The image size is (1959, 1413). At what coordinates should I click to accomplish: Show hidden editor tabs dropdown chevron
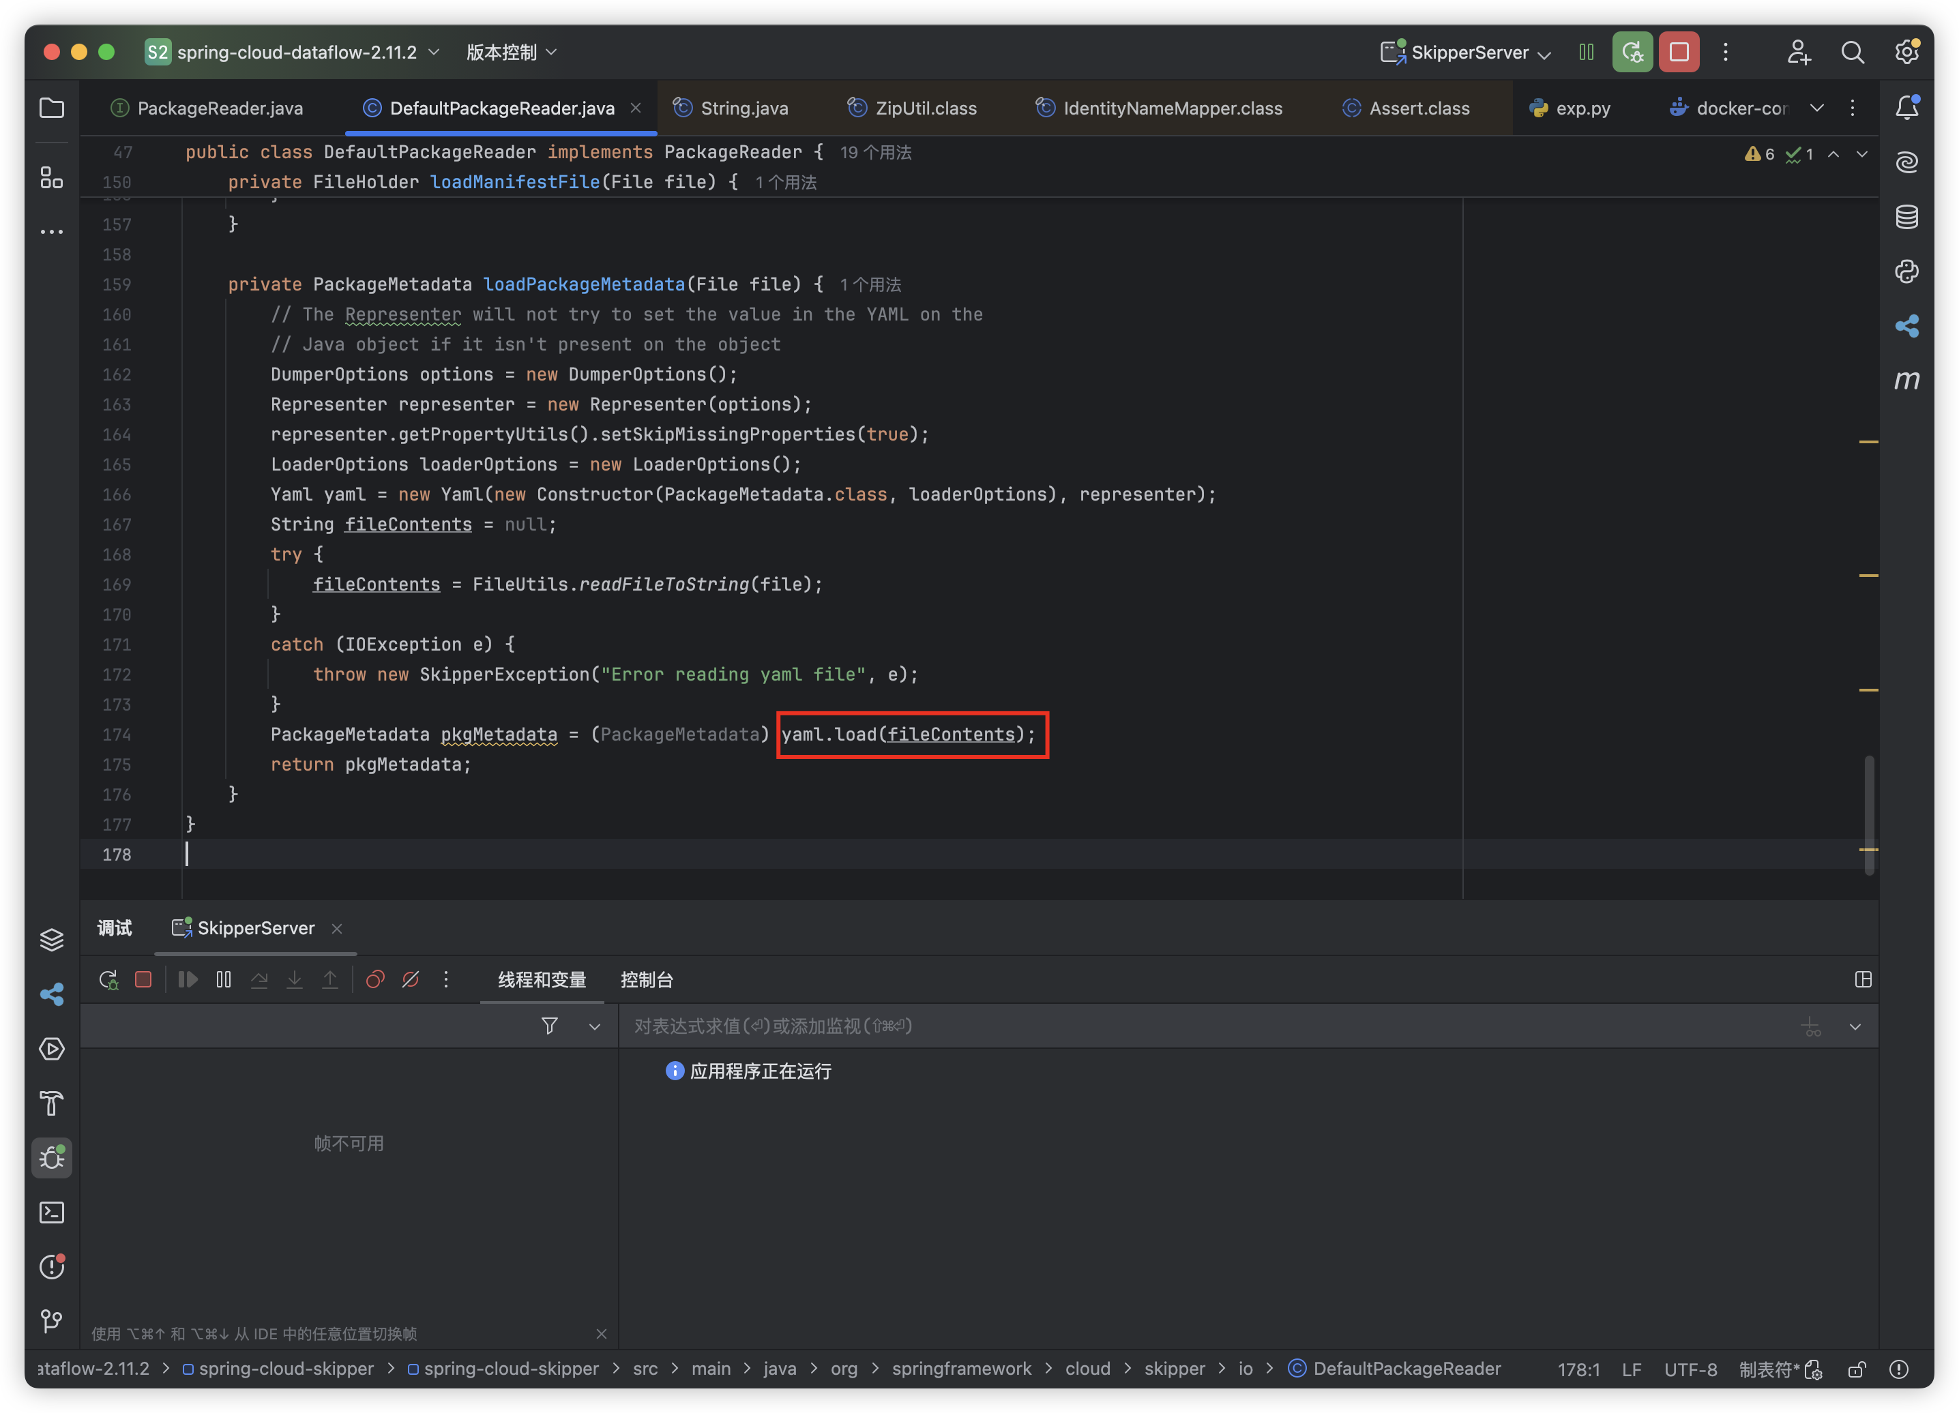pyautogui.click(x=1816, y=108)
